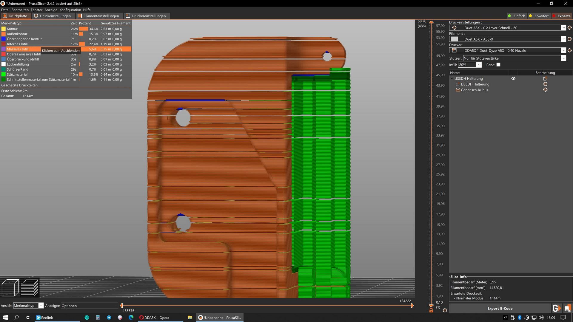Click the Lückenfüllung legend row
Screen dimensions: 573x322
66,64
